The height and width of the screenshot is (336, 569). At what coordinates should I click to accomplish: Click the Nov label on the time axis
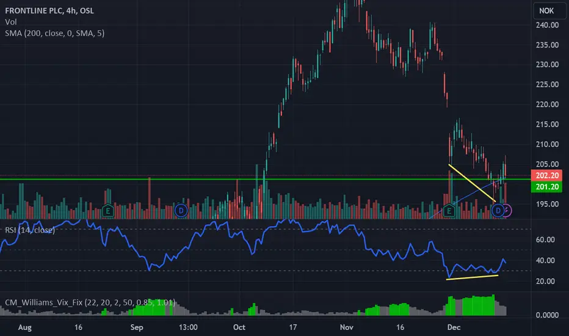347,327
